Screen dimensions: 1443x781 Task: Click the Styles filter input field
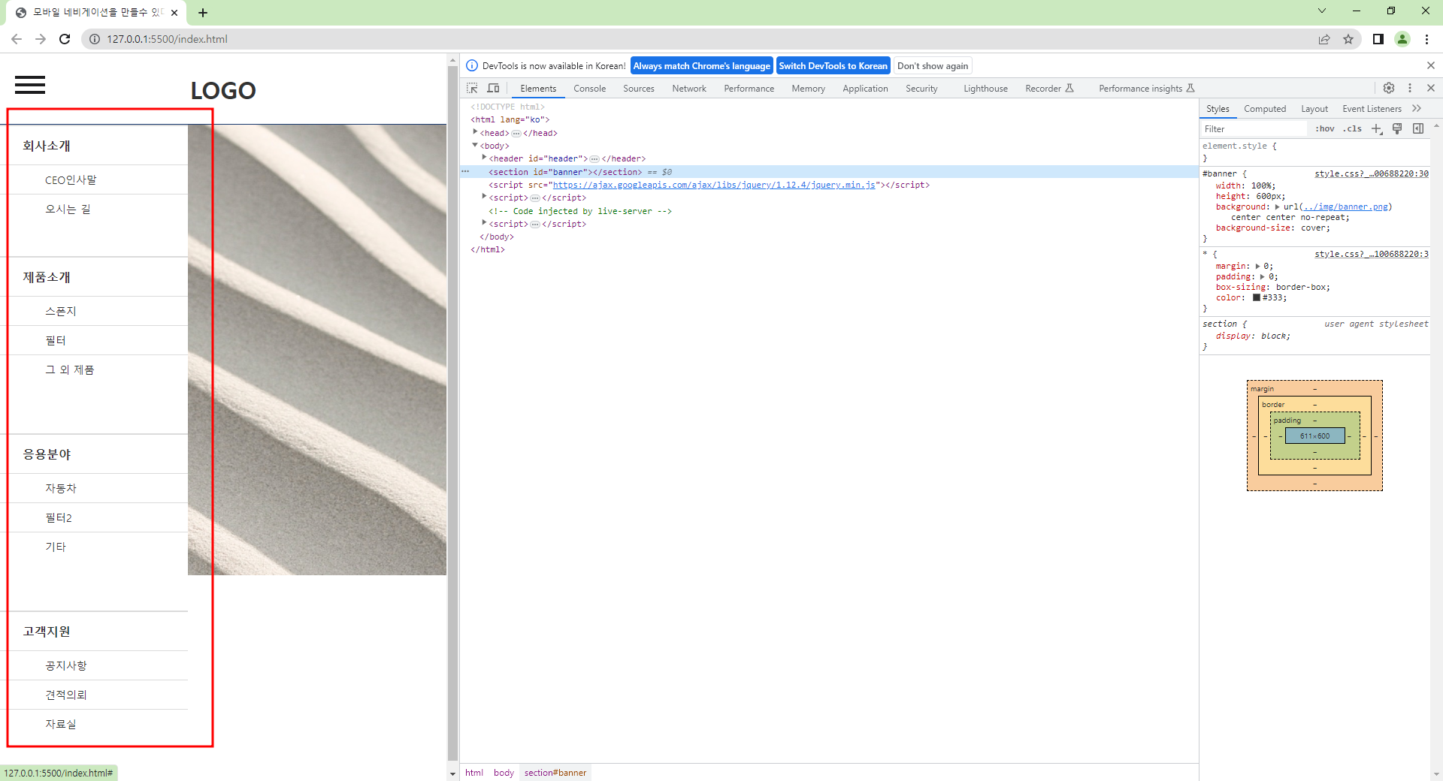click(x=1255, y=128)
